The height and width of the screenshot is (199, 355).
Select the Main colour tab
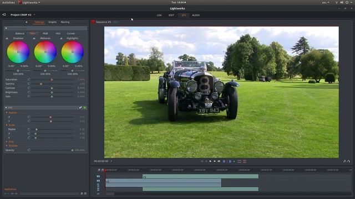[x=33, y=33]
